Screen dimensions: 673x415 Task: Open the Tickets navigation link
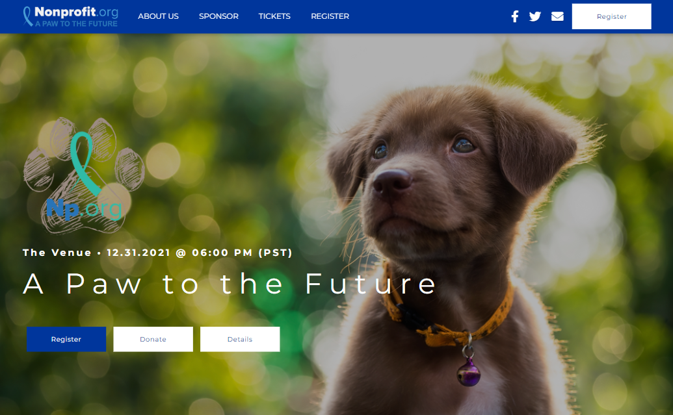click(x=274, y=16)
